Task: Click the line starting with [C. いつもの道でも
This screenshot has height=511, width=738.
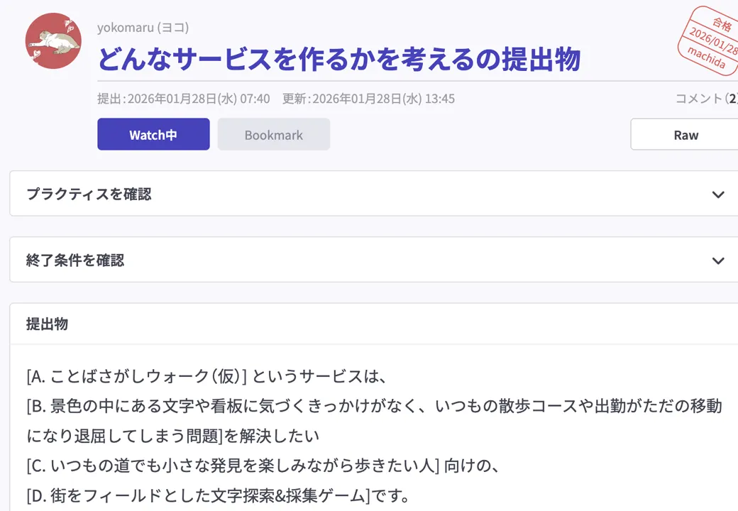Action: tap(263, 466)
